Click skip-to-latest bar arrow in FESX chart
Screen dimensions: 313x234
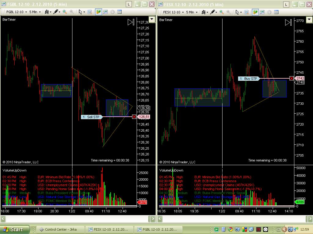coord(288,22)
